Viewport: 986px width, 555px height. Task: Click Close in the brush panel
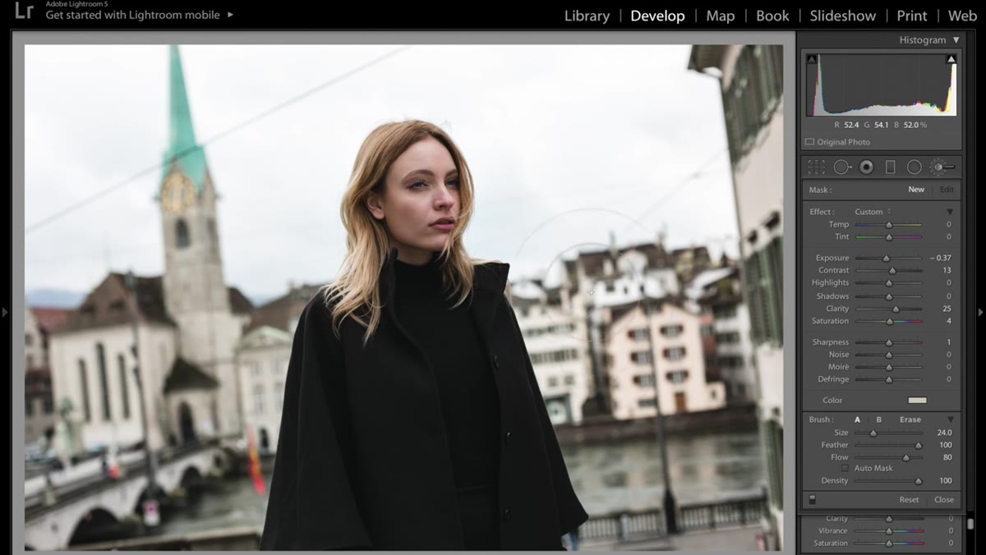[x=944, y=499]
